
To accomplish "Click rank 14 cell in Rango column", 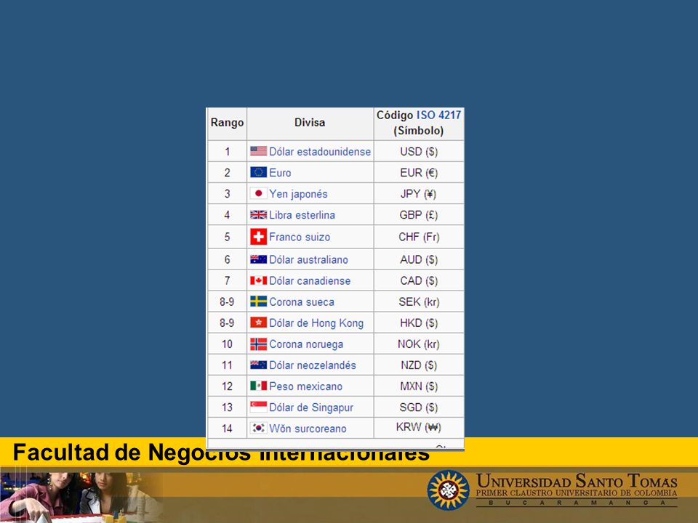I will [227, 429].
